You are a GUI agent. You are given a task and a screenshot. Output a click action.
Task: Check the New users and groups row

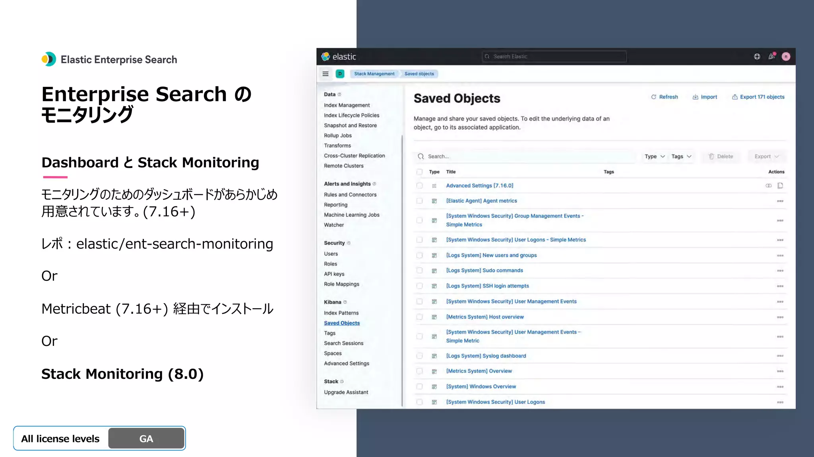[419, 255]
